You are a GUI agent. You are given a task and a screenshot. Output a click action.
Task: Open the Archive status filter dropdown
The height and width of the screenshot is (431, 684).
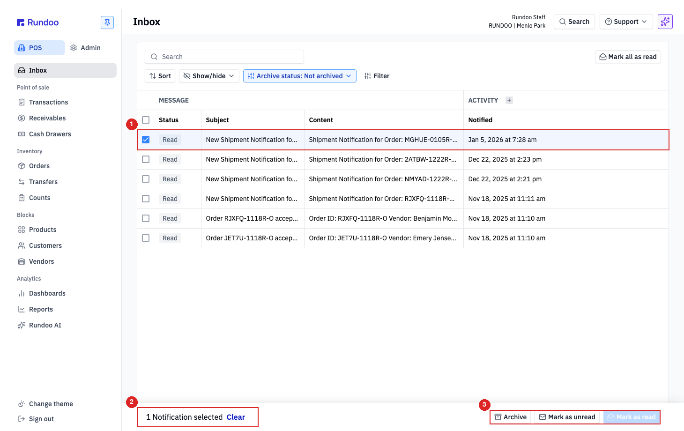point(299,76)
